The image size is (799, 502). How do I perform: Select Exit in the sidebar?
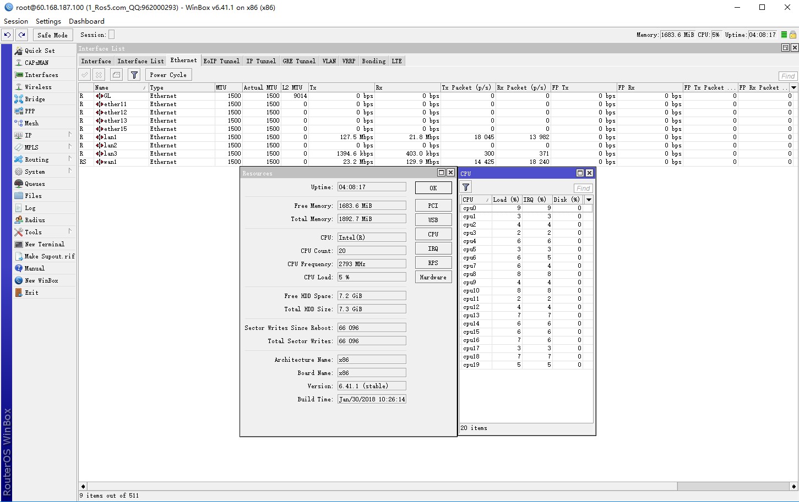point(31,293)
